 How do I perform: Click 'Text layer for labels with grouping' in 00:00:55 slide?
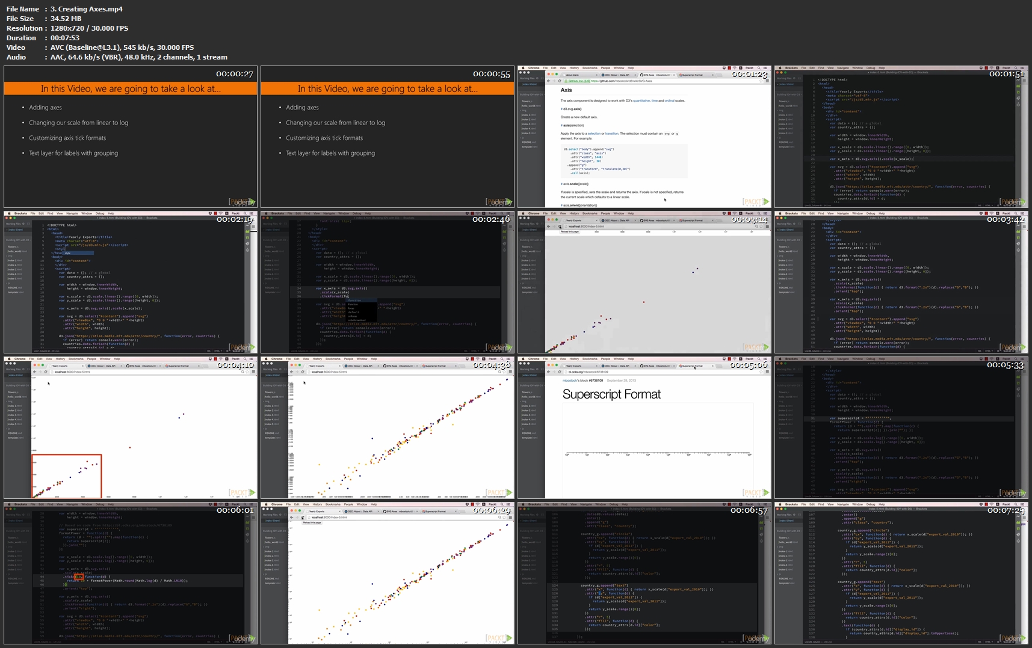(330, 153)
